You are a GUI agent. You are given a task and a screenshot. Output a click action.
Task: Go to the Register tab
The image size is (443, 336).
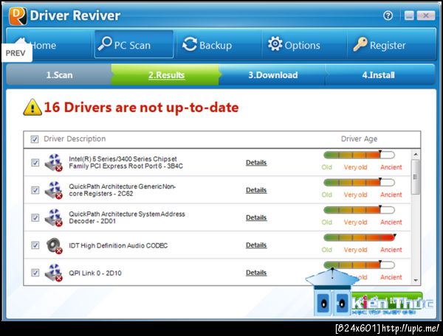(391, 44)
